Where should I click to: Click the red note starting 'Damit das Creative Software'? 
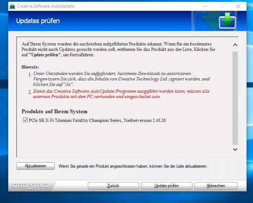[121, 94]
